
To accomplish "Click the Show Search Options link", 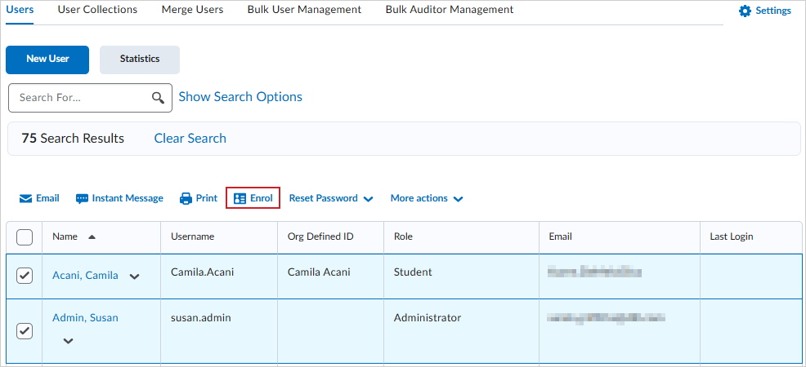I will click(x=240, y=97).
